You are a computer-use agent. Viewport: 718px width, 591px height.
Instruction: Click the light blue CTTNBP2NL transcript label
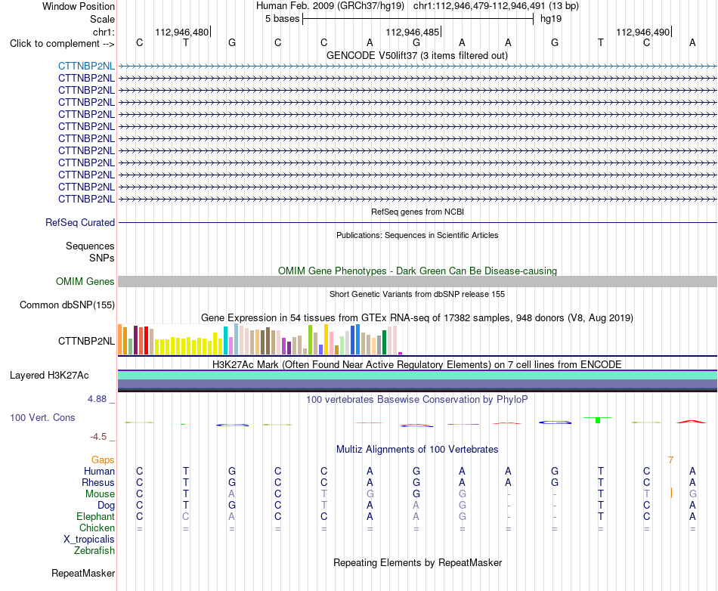(86, 66)
